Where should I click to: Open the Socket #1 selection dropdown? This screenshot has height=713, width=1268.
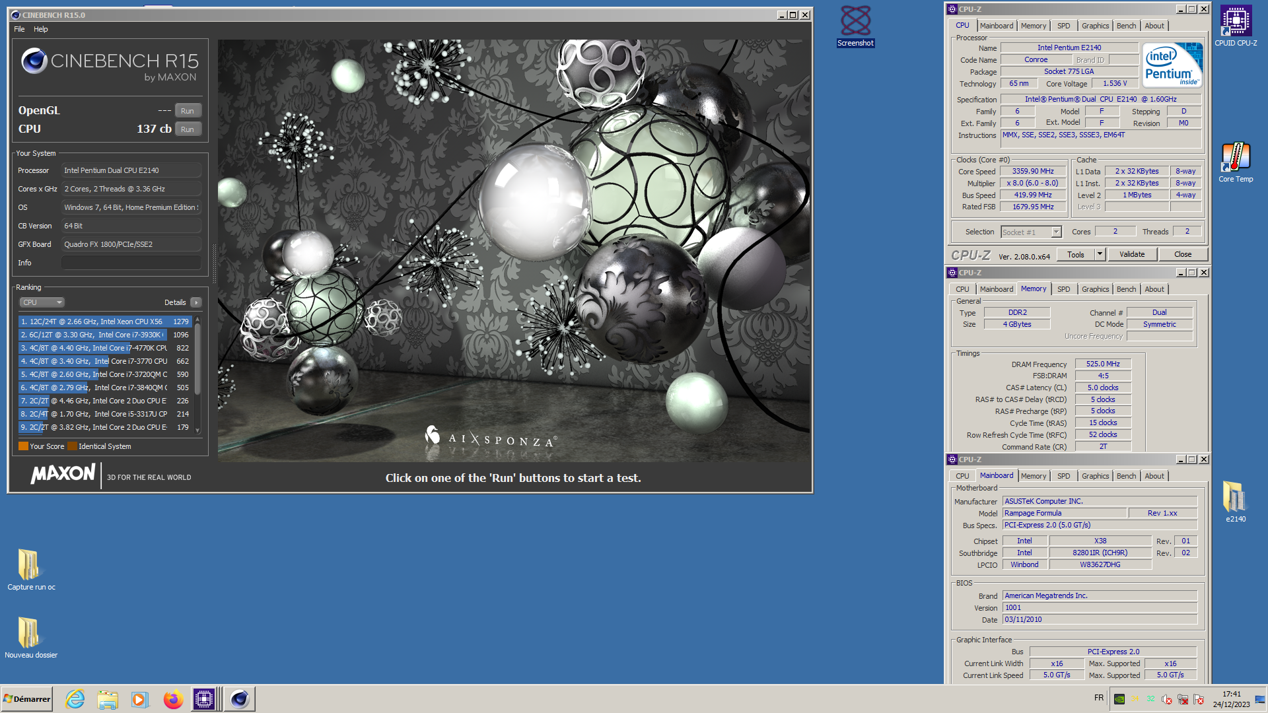click(x=1031, y=232)
